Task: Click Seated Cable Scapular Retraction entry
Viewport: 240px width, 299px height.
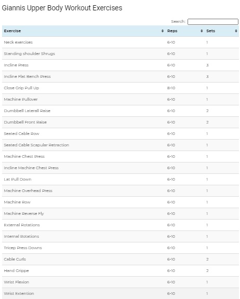Action: (x=36, y=145)
